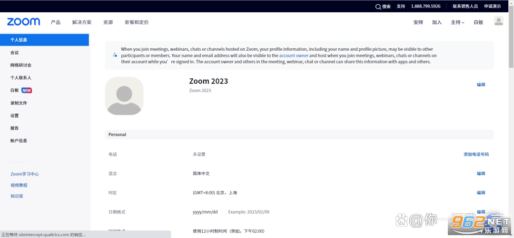Open the user avatar menu icon
Viewport: 514px width, 238px height.
coord(499,21)
